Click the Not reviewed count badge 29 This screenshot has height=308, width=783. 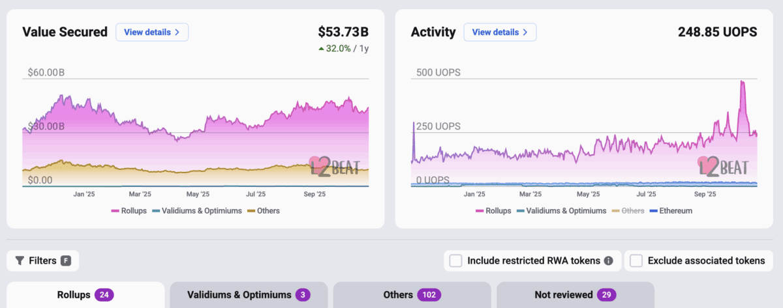click(x=606, y=295)
